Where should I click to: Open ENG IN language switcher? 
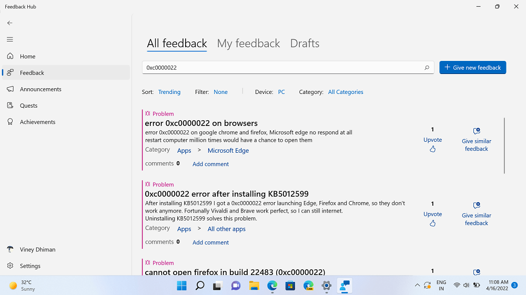click(x=441, y=286)
